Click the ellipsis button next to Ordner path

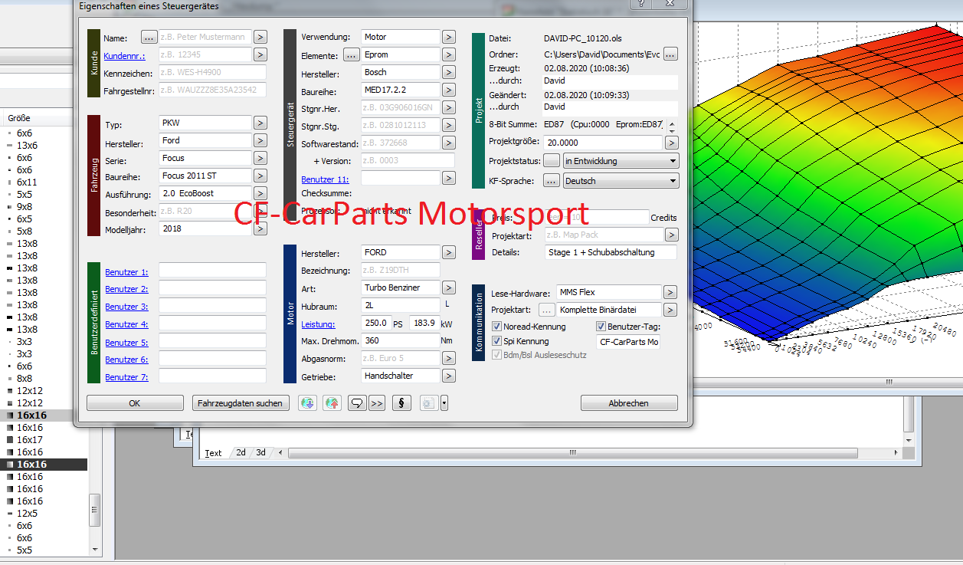[670, 54]
